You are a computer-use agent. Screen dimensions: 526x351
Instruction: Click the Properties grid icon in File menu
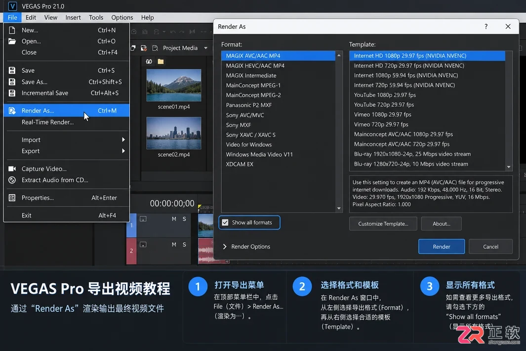12,198
